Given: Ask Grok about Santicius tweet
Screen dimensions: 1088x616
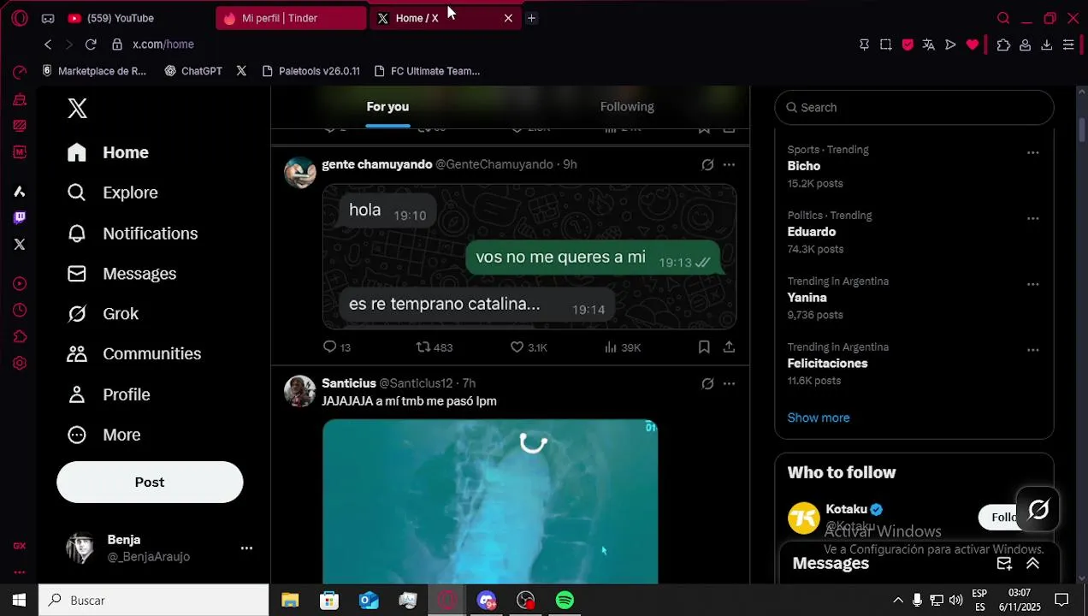Looking at the screenshot, I should pyautogui.click(x=707, y=383).
